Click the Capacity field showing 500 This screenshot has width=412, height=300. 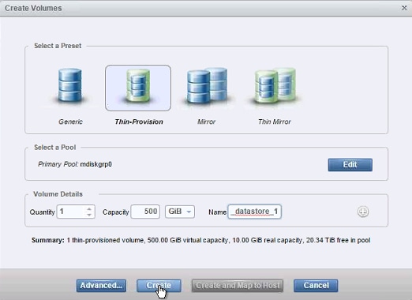(145, 212)
